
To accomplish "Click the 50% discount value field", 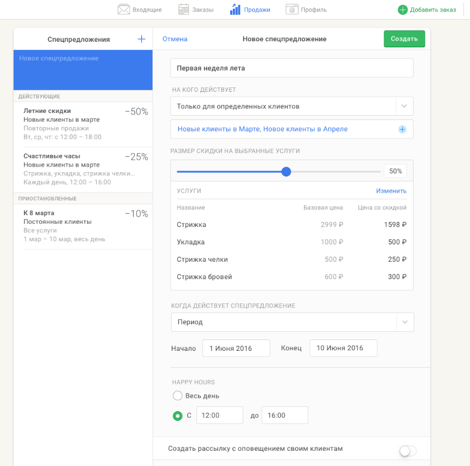I will pos(395,171).
